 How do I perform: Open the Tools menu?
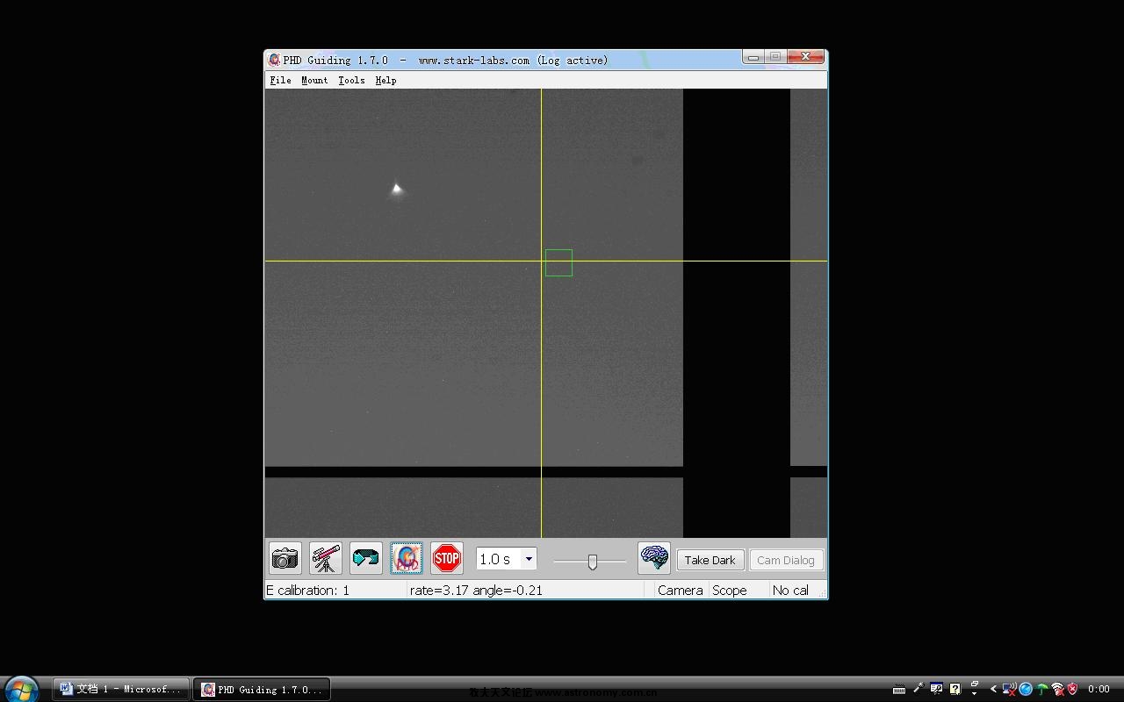pyautogui.click(x=351, y=80)
